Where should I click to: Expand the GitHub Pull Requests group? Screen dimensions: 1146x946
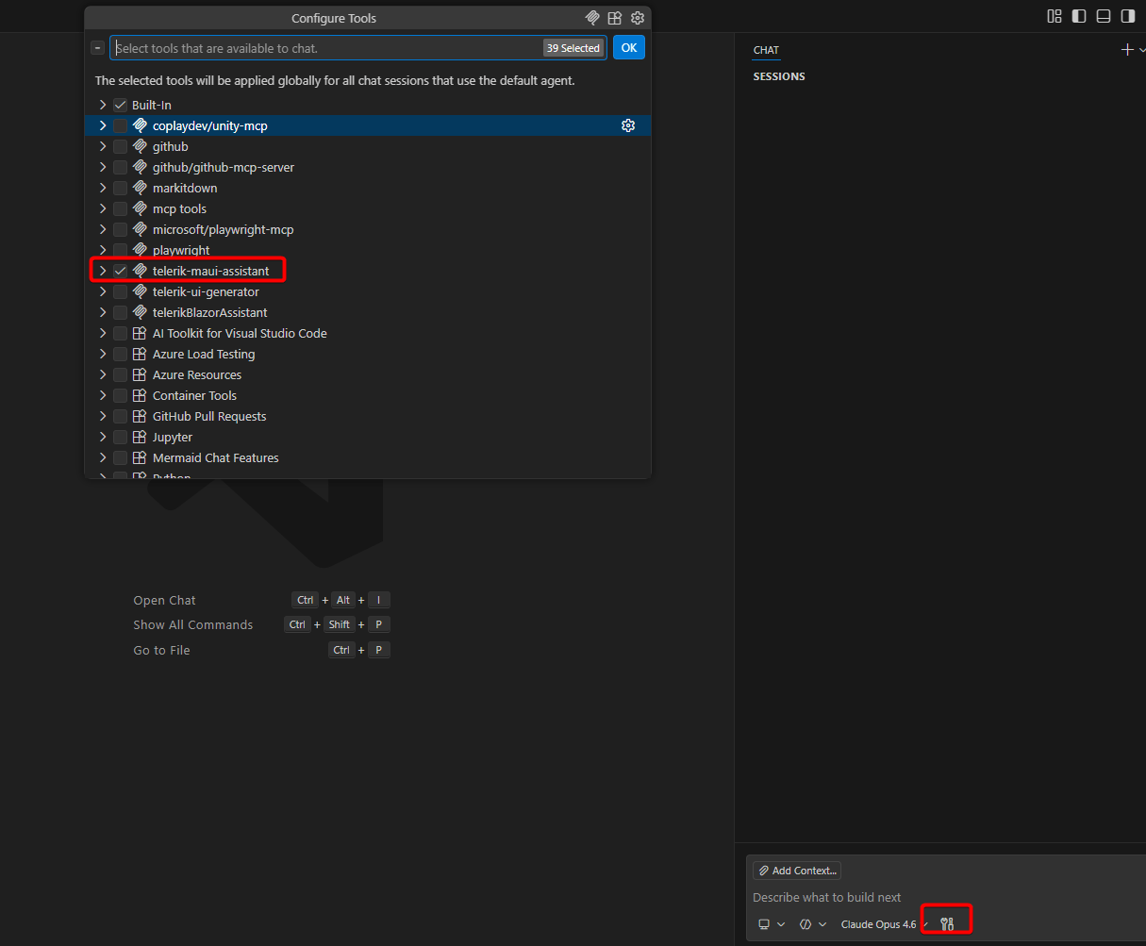(x=103, y=416)
